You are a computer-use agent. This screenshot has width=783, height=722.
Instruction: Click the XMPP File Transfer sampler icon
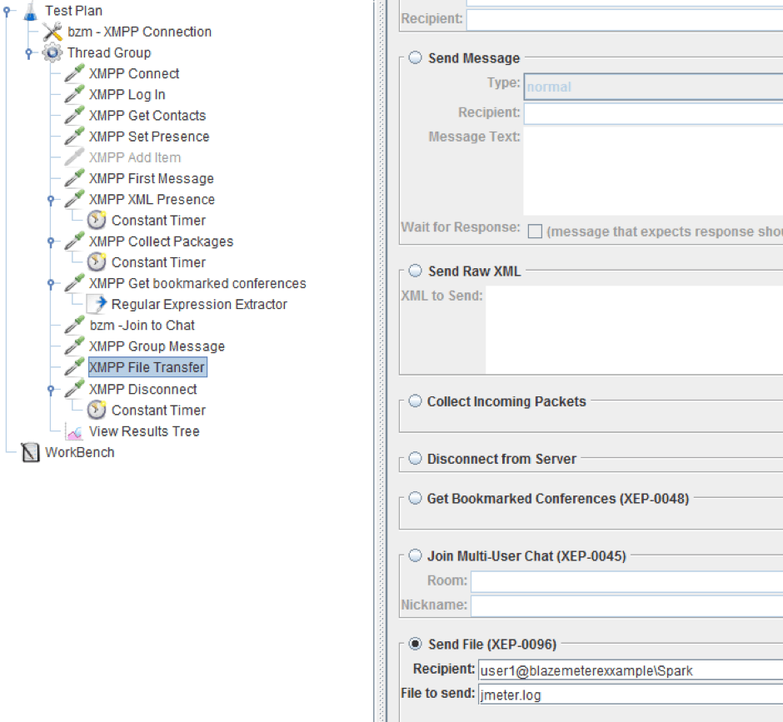point(74,367)
